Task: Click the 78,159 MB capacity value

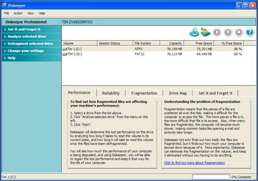Action: point(175,49)
